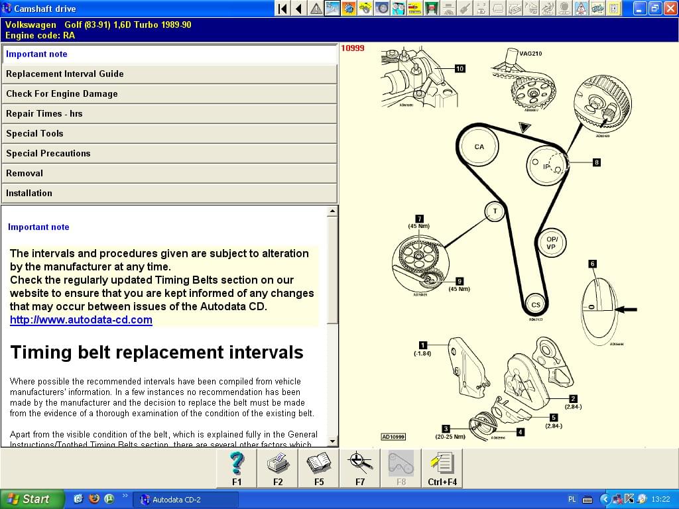Click the keyboard icon in the system tray
Screen dimensions: 679x509
point(587,500)
